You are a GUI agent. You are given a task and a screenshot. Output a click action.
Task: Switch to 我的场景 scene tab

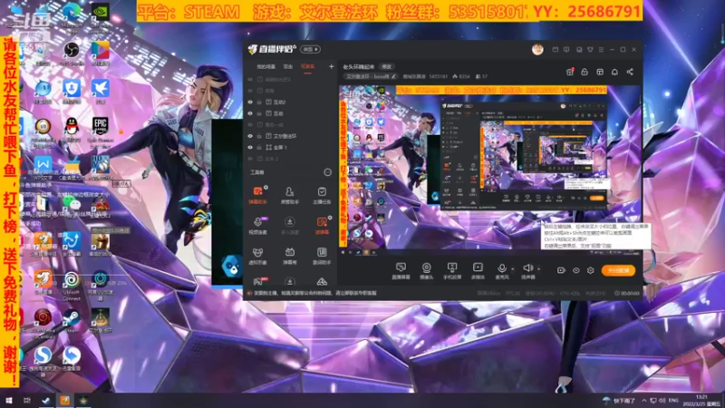pyautogui.click(x=266, y=66)
